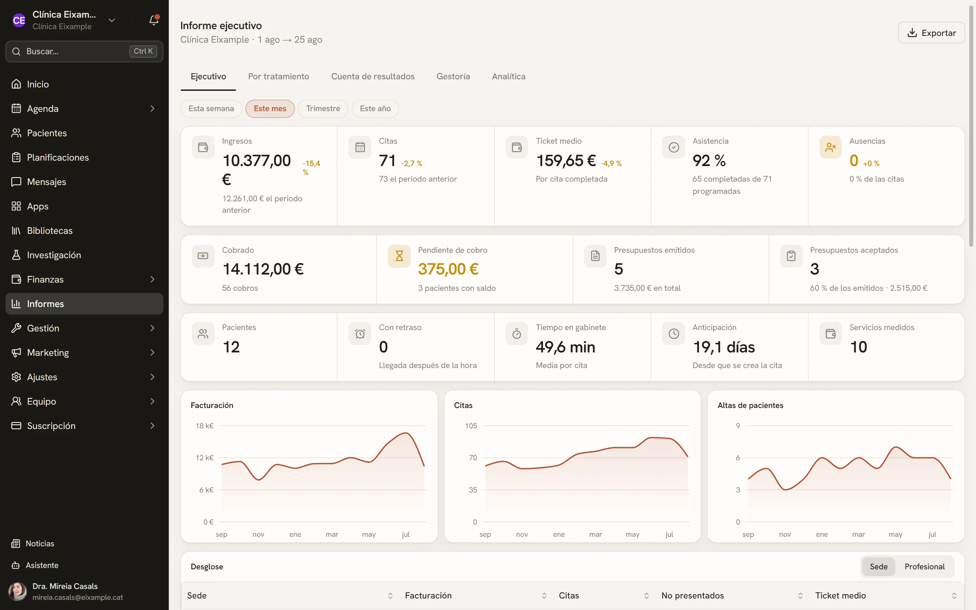This screenshot has width=976, height=610.
Task: Click the Asistente bot icon
Action: click(16, 565)
